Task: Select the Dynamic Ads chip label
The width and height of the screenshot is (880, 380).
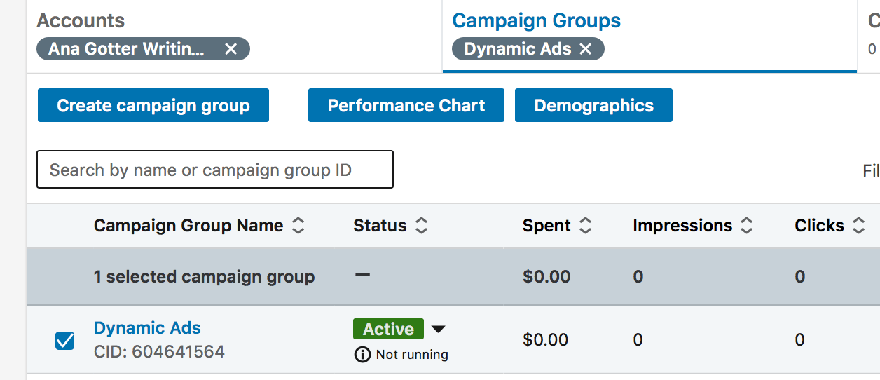Action: (x=518, y=49)
